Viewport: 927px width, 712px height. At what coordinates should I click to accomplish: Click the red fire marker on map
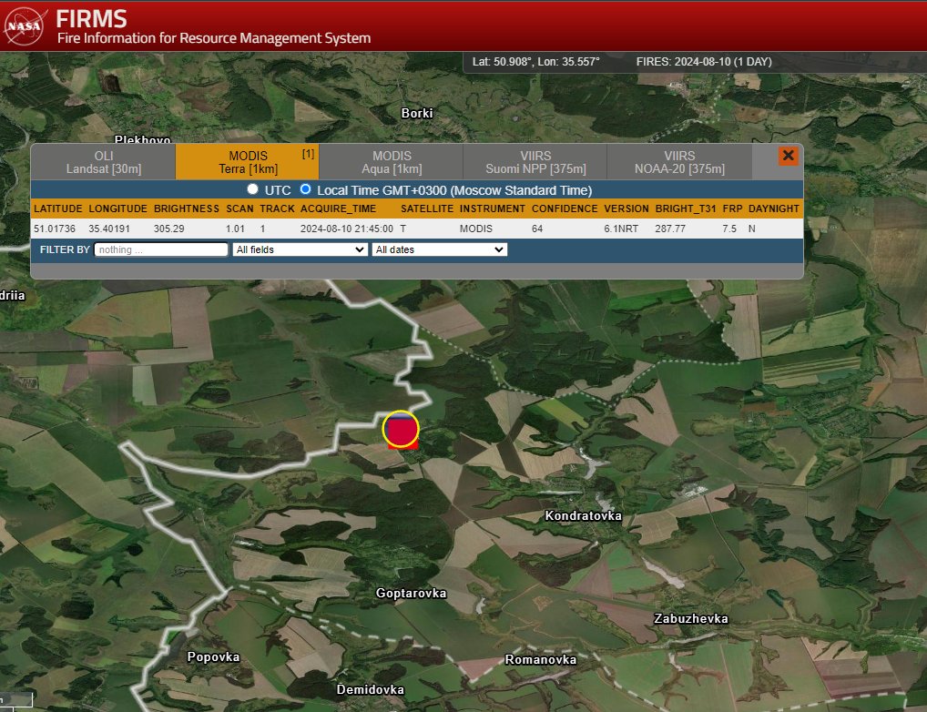point(402,430)
